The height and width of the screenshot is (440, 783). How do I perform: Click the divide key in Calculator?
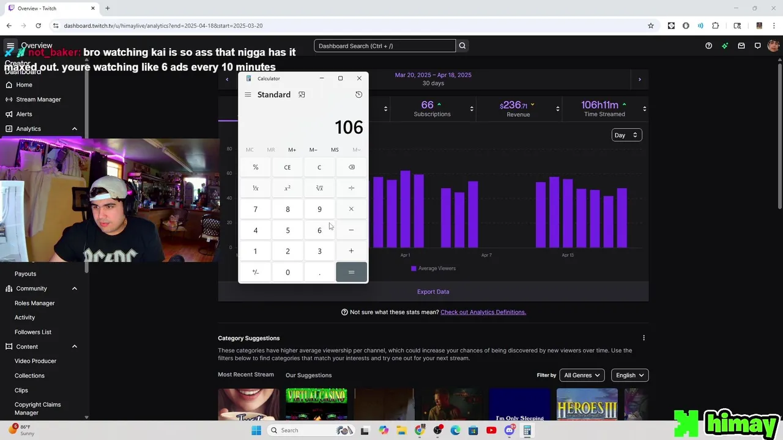(x=351, y=188)
